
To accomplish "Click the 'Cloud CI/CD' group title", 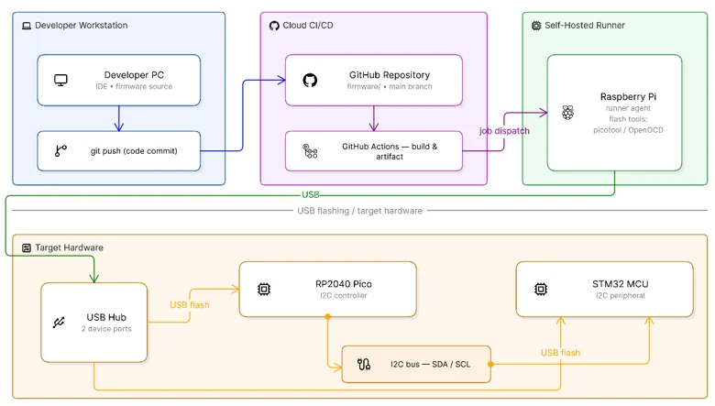I will point(308,26).
